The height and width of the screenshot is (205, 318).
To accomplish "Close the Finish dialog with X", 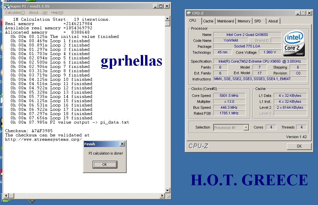I will coord(122,144).
